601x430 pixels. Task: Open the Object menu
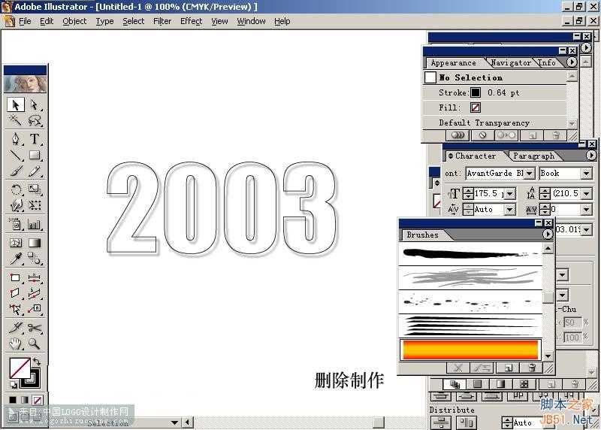tap(74, 21)
